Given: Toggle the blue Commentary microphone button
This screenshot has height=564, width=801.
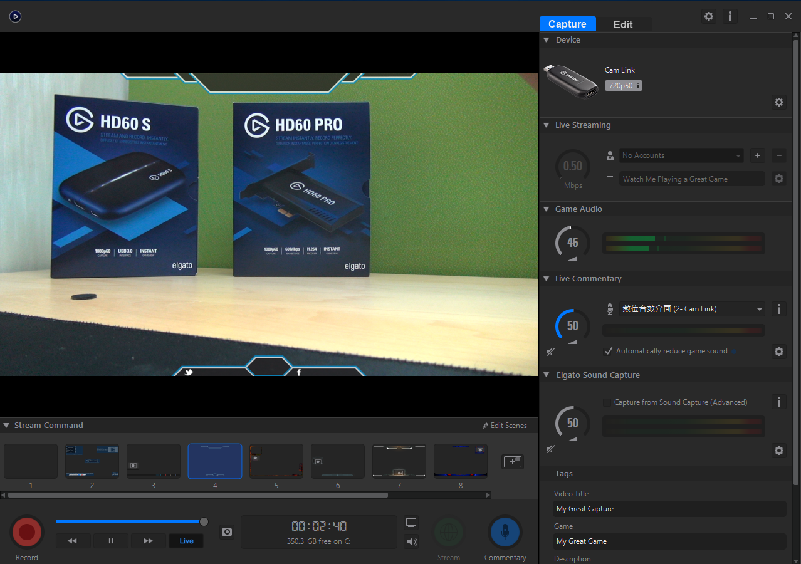Looking at the screenshot, I should [x=505, y=532].
